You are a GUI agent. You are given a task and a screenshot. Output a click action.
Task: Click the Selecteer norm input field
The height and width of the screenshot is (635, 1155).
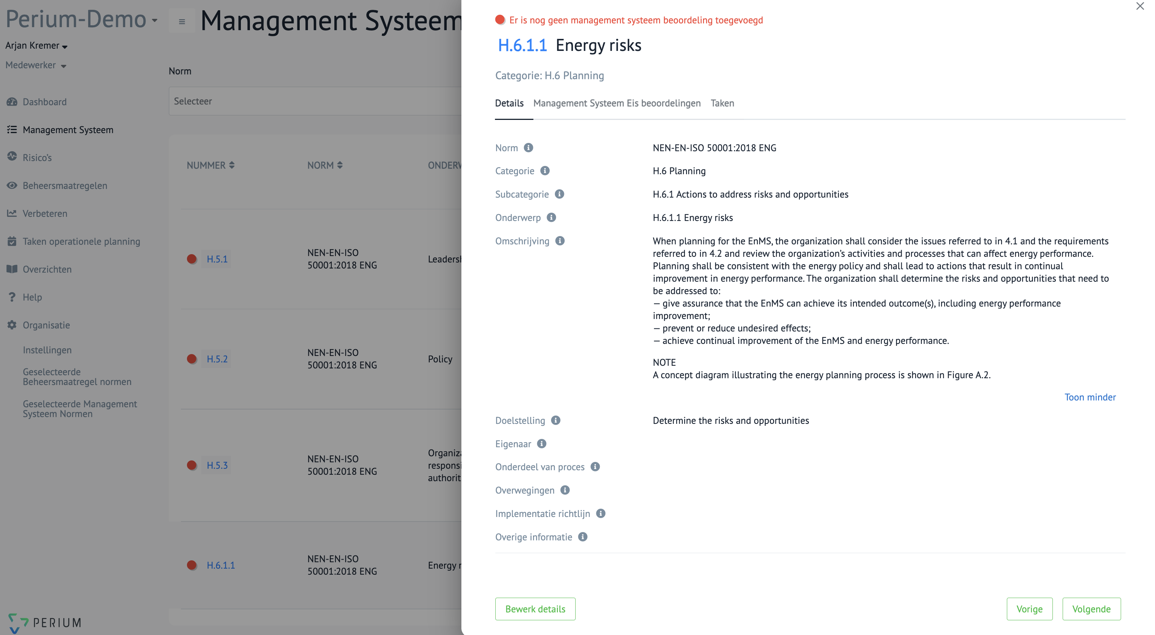[x=314, y=101]
